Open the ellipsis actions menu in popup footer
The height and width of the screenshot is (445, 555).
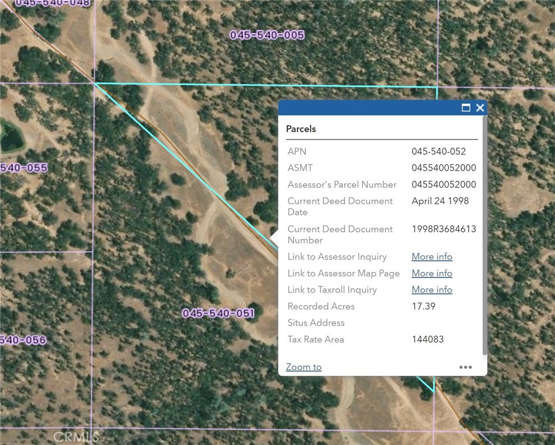[x=466, y=367]
